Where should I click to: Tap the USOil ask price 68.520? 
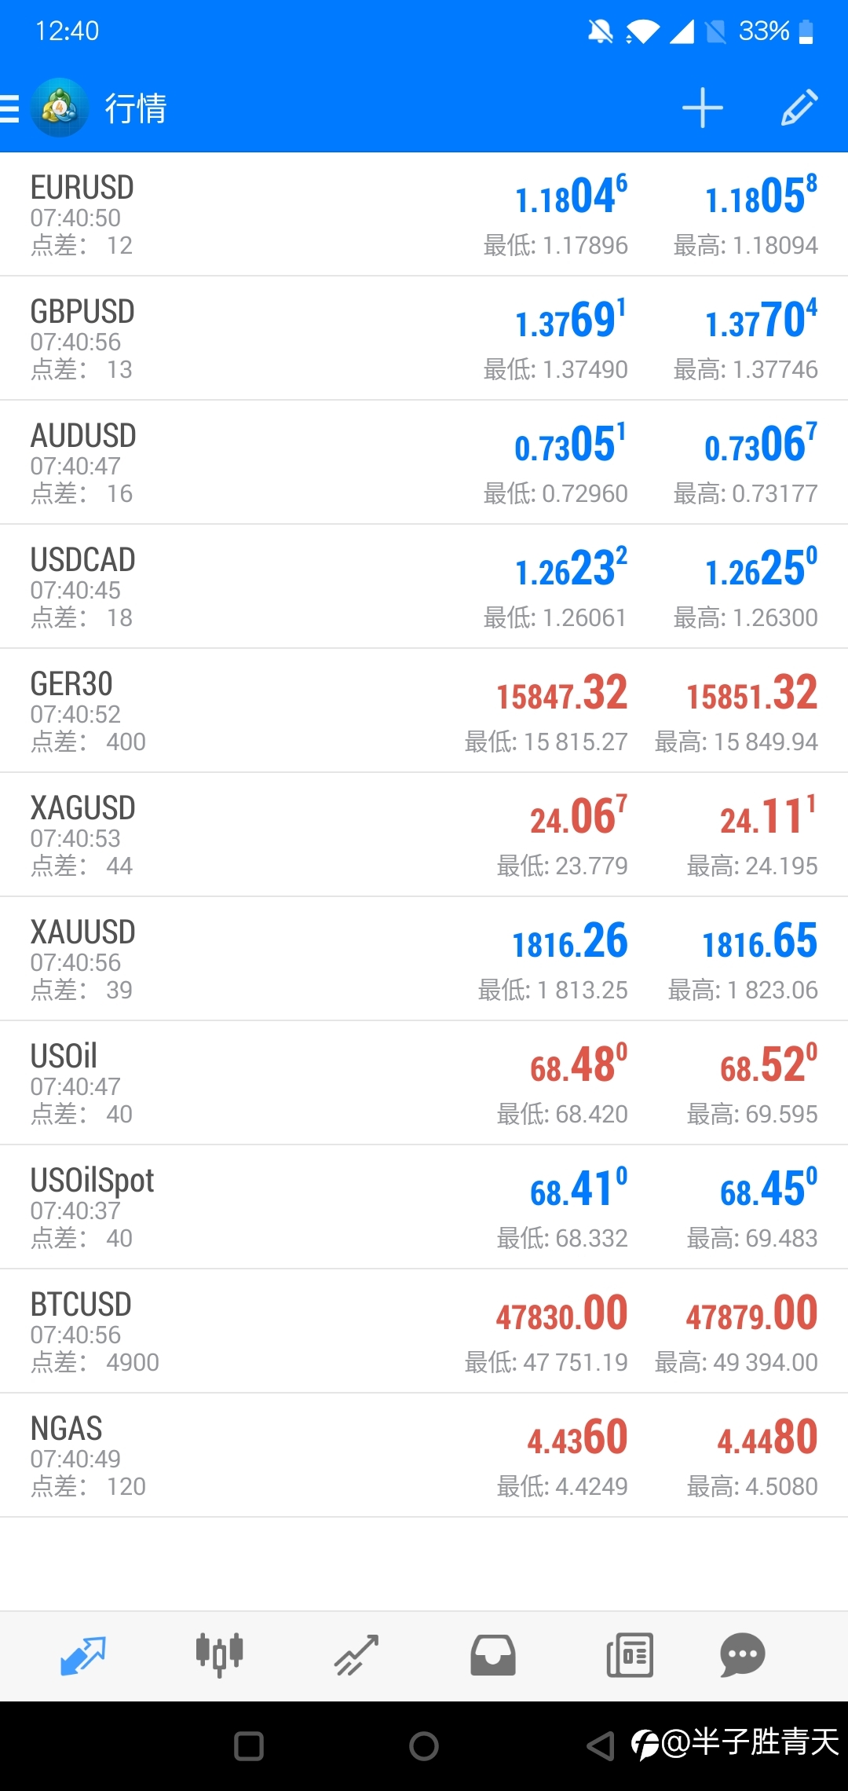click(x=768, y=1066)
